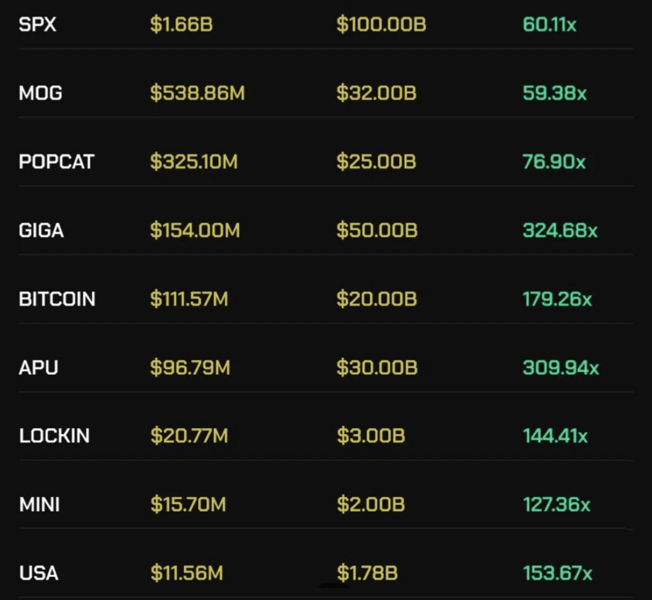Image resolution: width=652 pixels, height=600 pixels.
Task: Click SPX target value $100.00B
Action: (382, 24)
